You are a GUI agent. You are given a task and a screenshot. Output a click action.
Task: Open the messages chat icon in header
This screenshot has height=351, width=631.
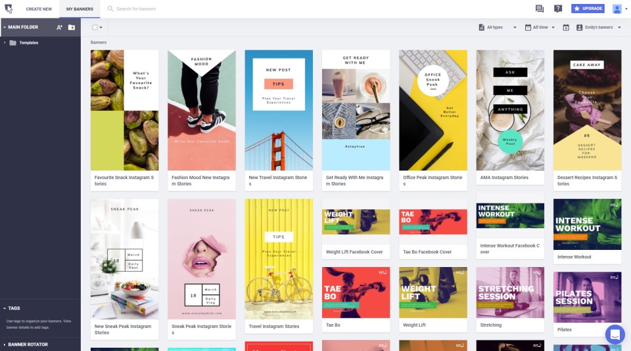point(540,9)
